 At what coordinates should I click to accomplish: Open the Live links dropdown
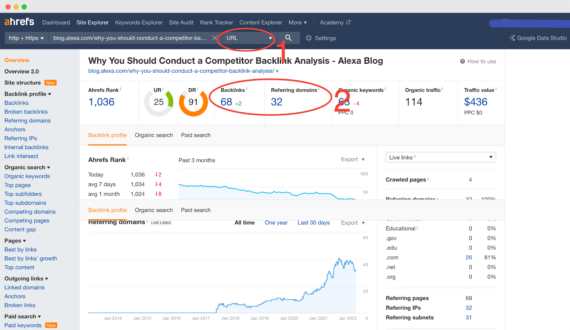point(441,157)
